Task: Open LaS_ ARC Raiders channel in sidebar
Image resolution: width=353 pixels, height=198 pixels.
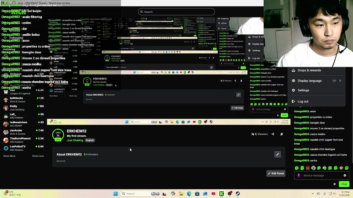Action: coord(23,116)
